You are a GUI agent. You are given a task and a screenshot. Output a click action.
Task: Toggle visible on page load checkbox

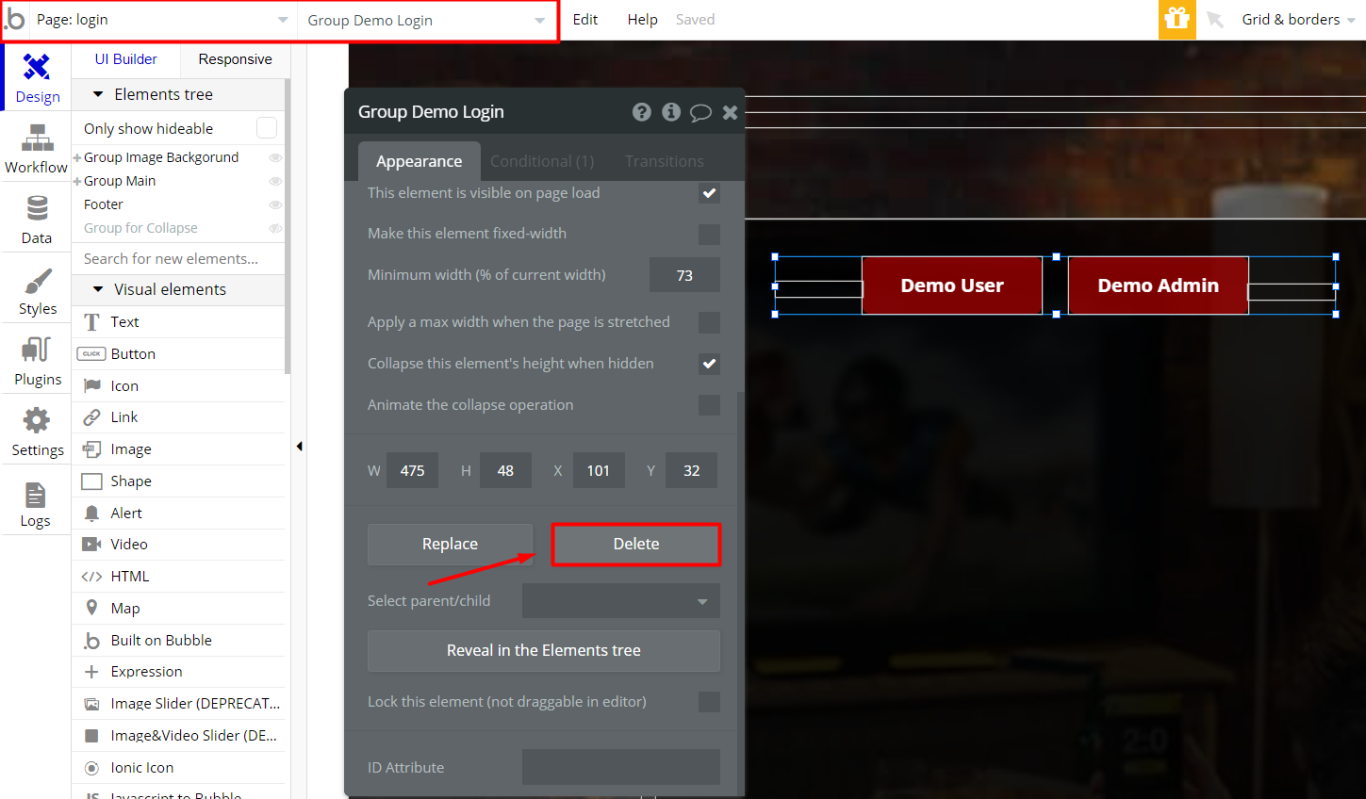pyautogui.click(x=709, y=193)
